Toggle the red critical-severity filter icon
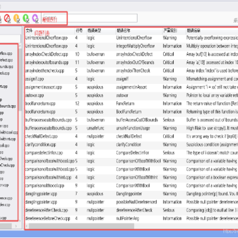This screenshot has width=238, height=238. point(7,18)
